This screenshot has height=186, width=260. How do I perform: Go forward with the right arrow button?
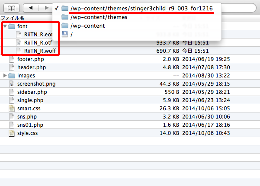(47, 8)
